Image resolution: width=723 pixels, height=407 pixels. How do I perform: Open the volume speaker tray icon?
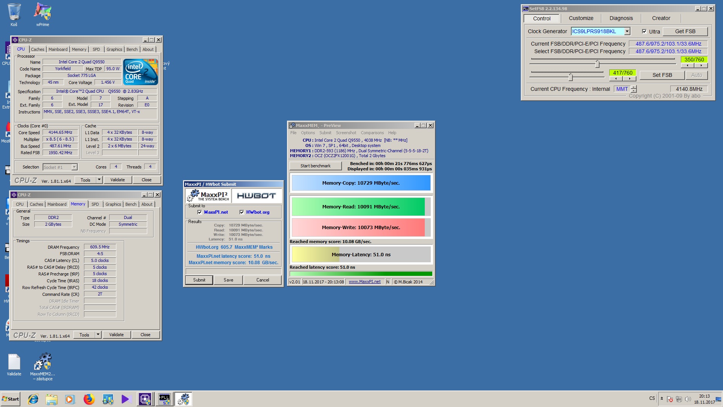(x=688, y=399)
